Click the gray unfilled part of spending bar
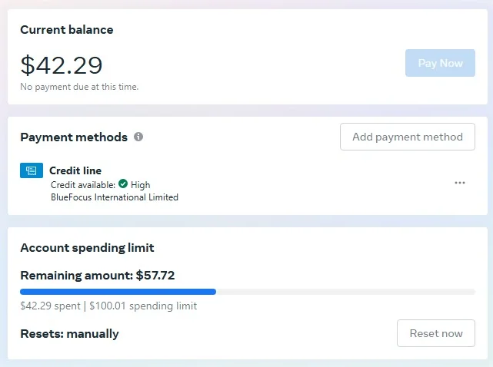The image size is (493, 367). click(345, 292)
